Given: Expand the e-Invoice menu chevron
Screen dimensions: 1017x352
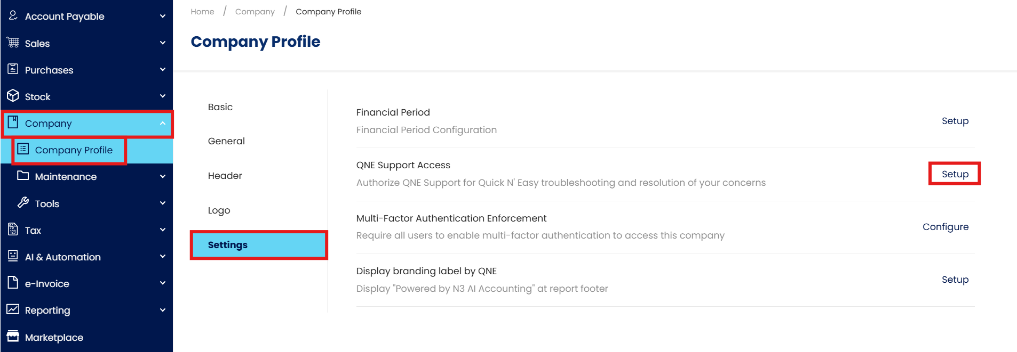Looking at the screenshot, I should (163, 283).
